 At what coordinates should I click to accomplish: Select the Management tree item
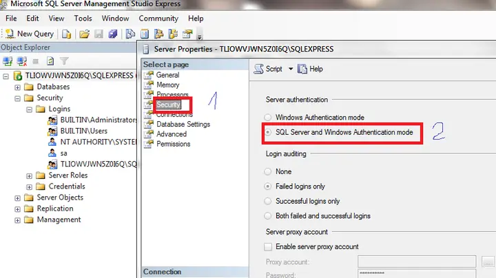(x=59, y=220)
